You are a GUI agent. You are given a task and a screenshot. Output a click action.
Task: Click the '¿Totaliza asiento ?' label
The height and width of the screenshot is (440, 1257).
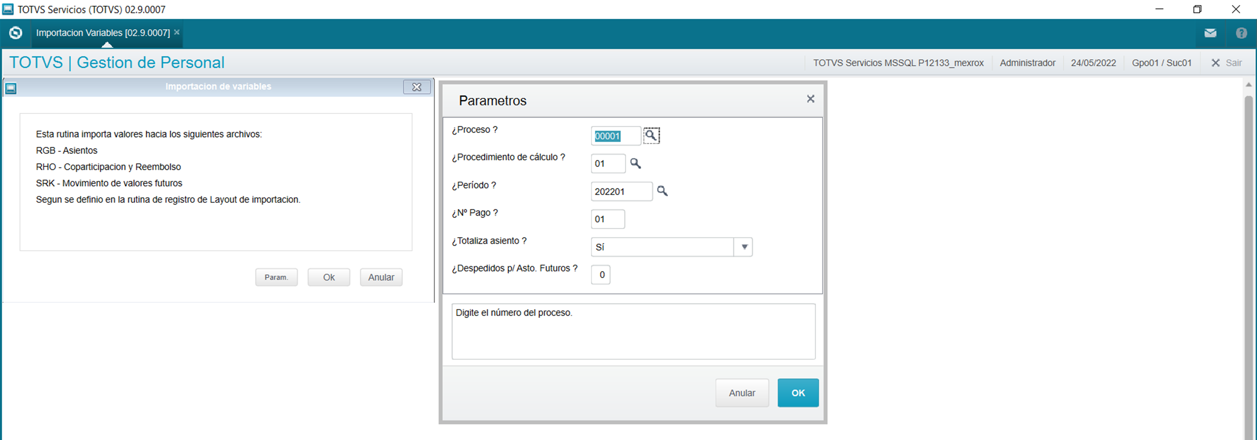coord(489,241)
